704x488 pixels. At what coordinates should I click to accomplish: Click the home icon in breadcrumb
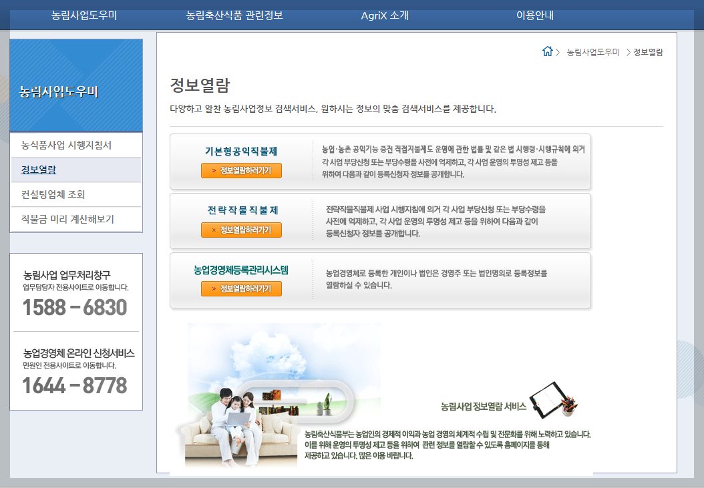tap(547, 51)
